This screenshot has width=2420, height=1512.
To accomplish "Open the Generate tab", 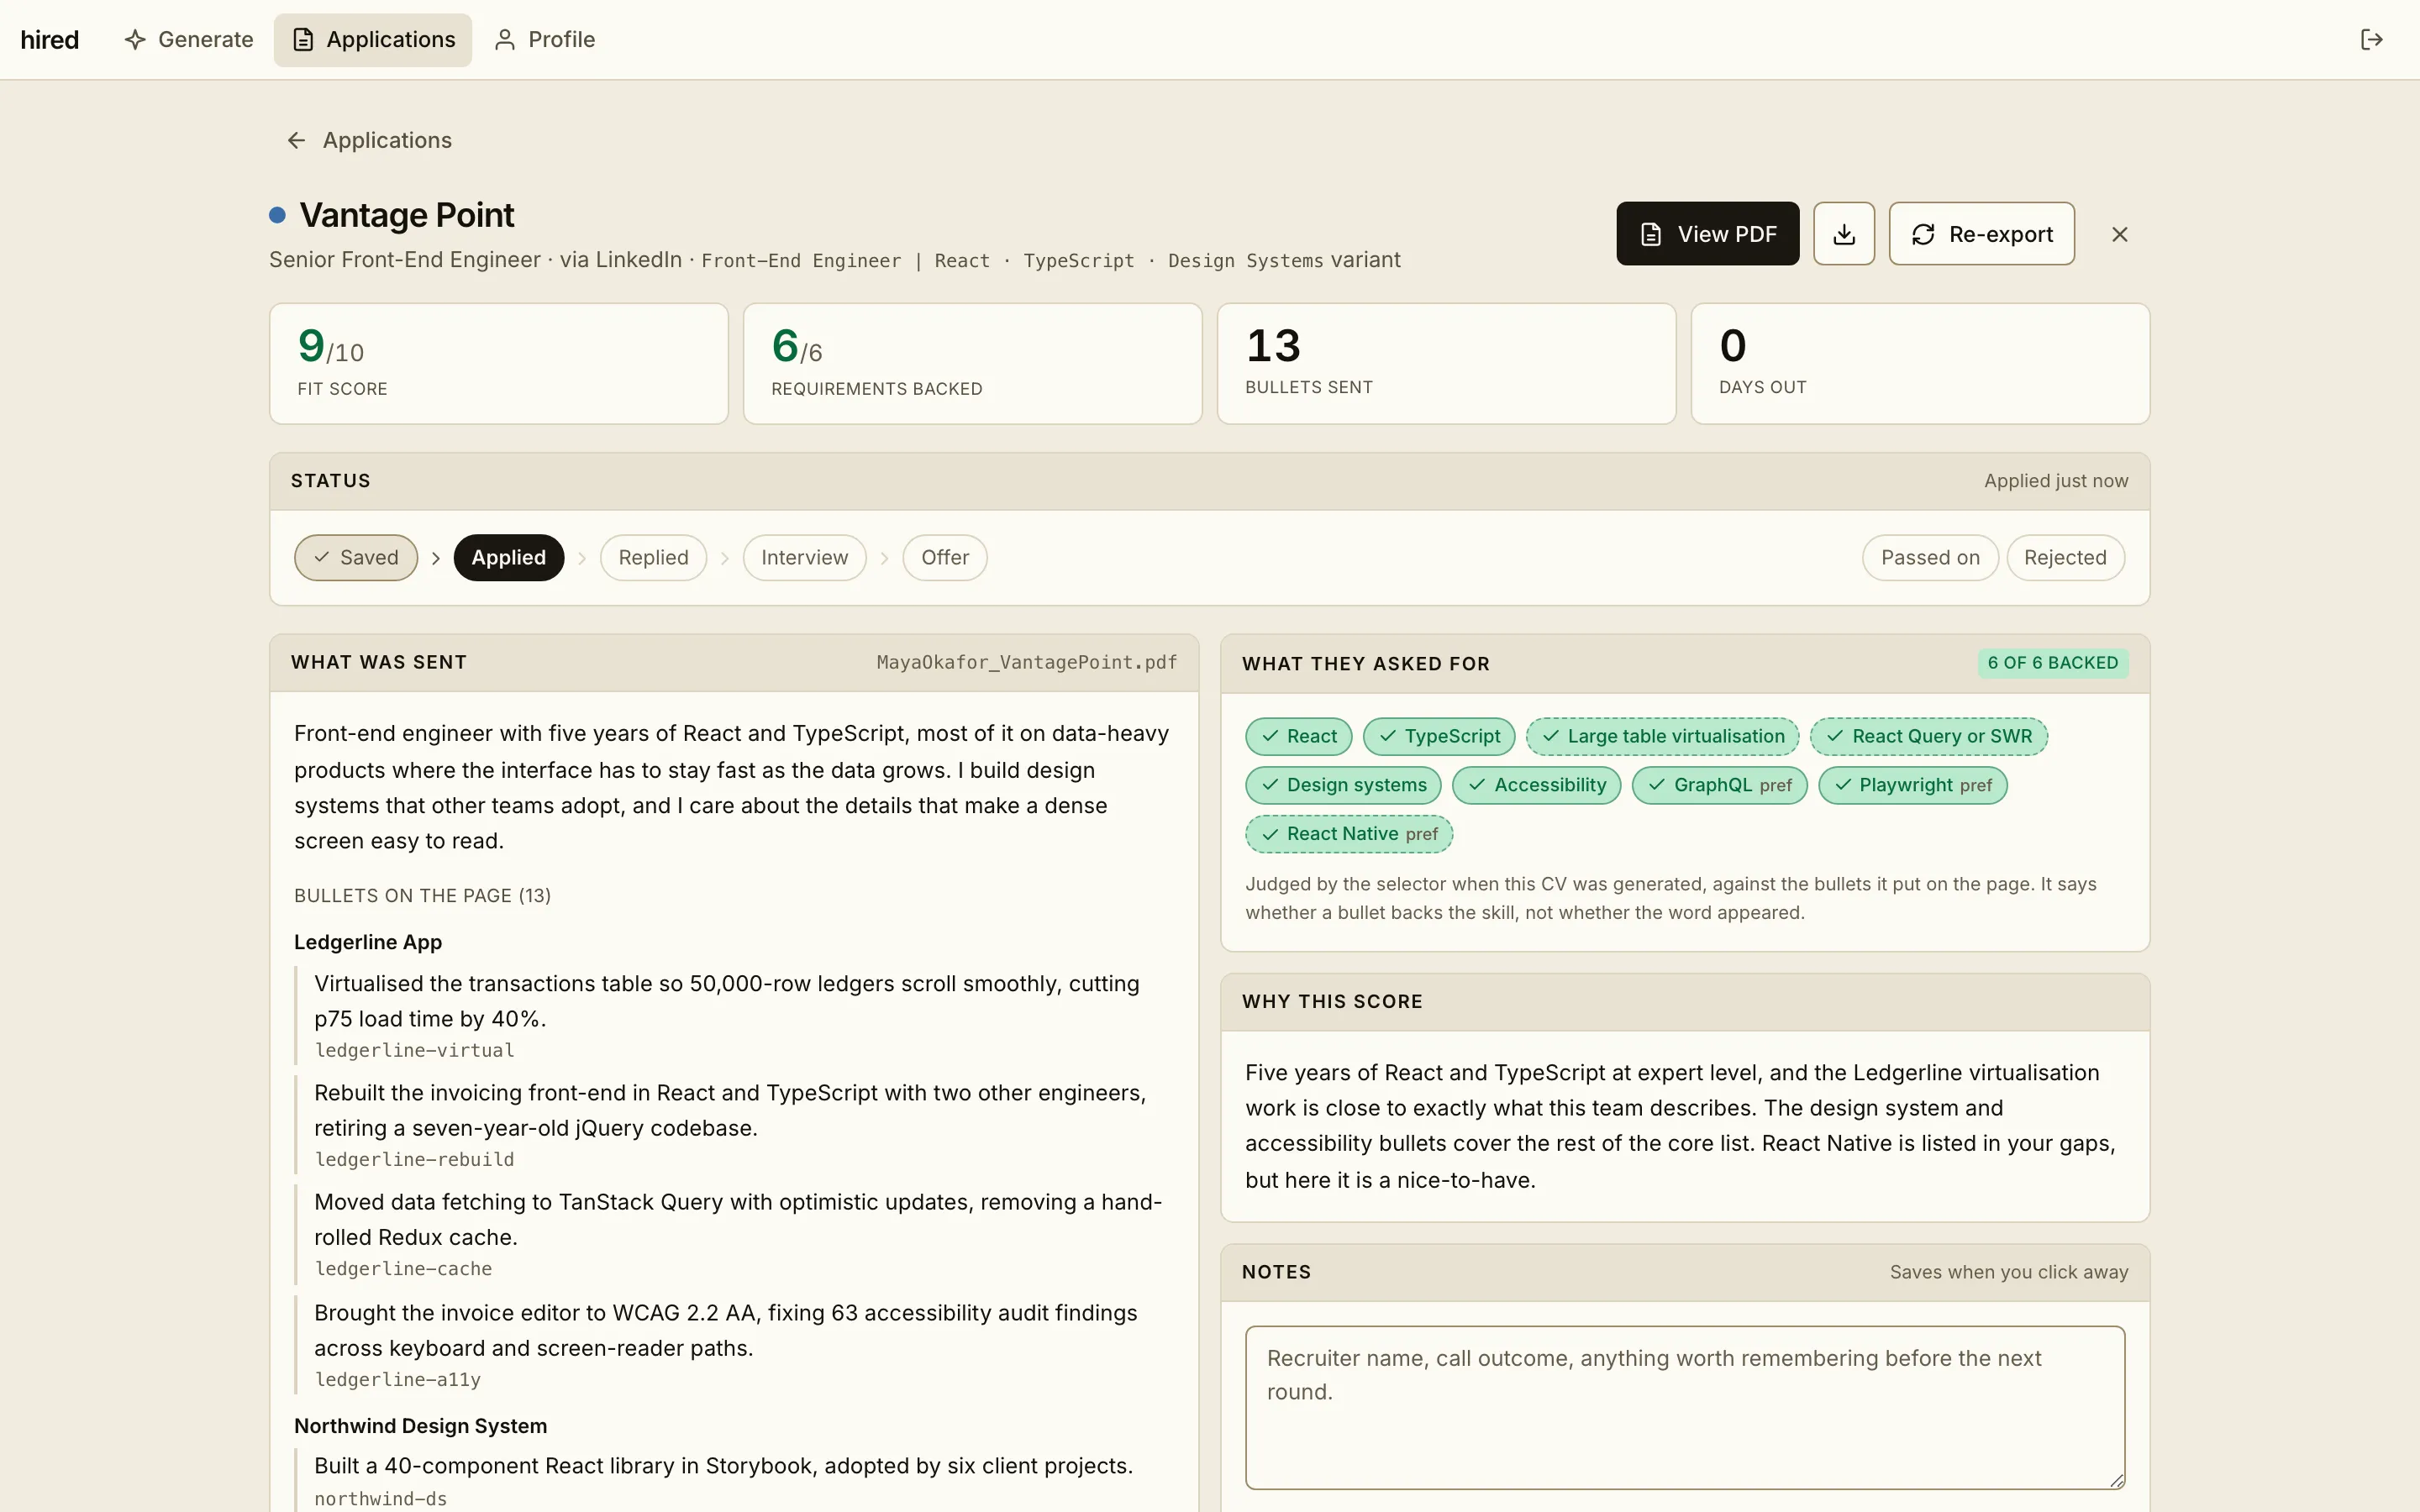I will 189,39.
